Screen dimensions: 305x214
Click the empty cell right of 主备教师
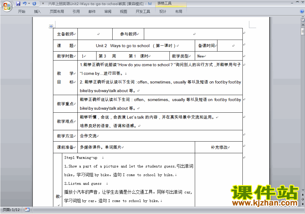click(95, 34)
